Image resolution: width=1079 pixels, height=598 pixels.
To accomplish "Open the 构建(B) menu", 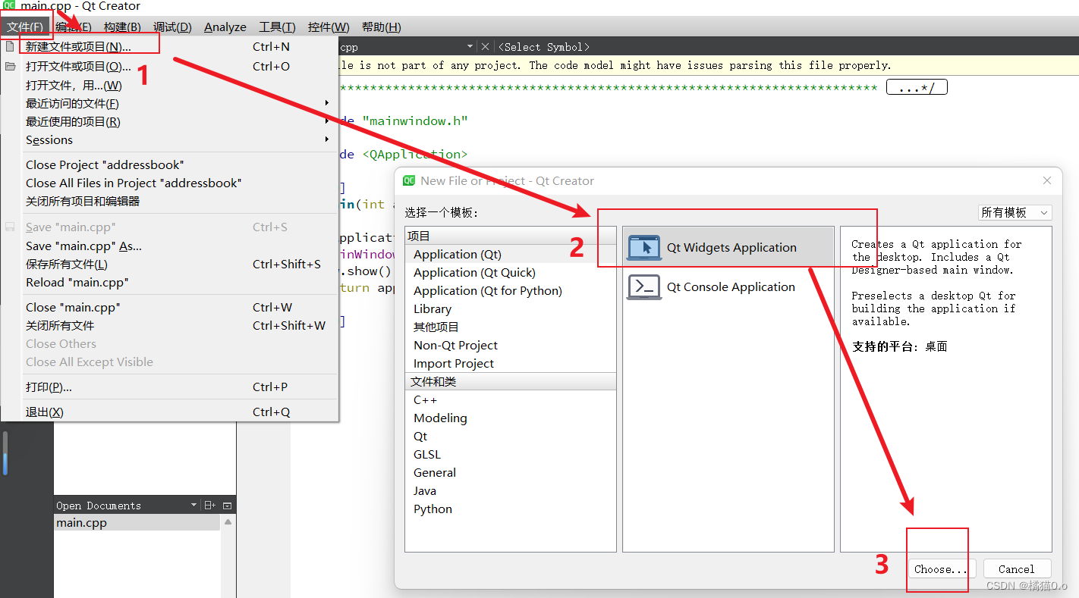I will point(122,27).
